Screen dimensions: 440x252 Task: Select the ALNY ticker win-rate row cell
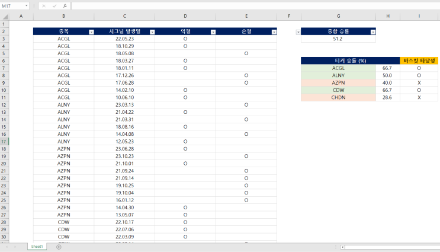point(338,75)
